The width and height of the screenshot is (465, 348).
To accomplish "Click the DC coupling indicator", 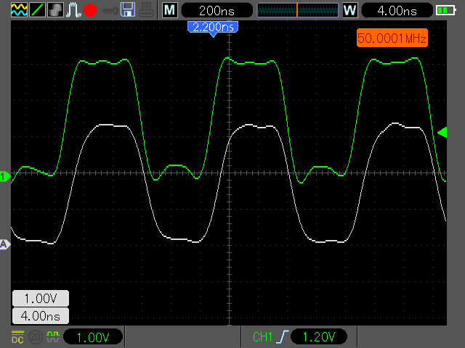I will coord(17,337).
